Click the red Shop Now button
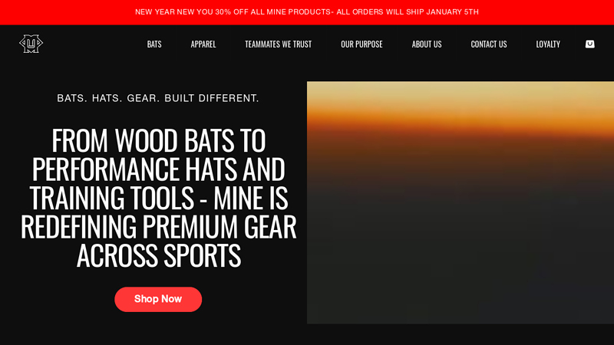This screenshot has height=345, width=614. [x=158, y=299]
